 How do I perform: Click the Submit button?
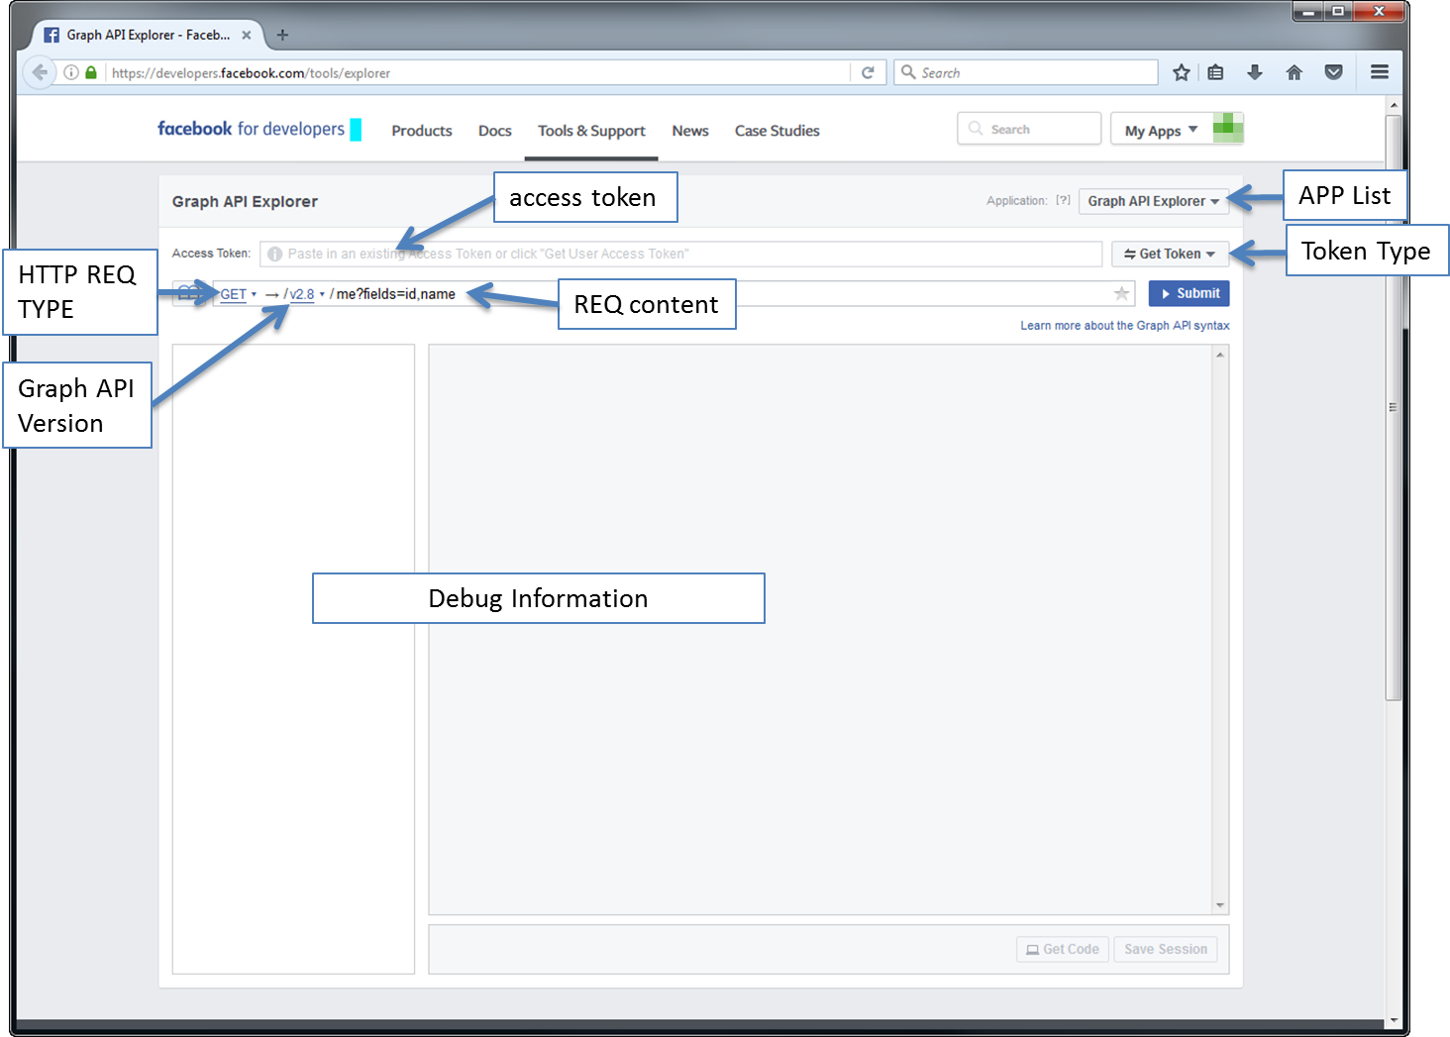pyautogui.click(x=1189, y=293)
